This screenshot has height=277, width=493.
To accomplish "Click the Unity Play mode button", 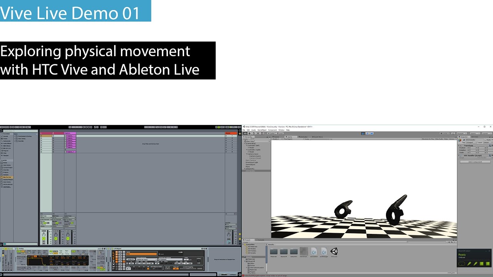I will tap(363, 133).
